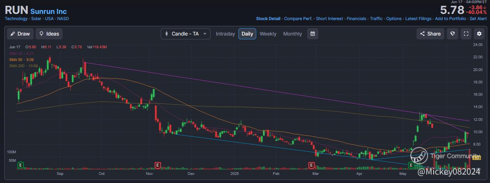The width and height of the screenshot is (490, 183).
Task: Open the calendar date range picker
Action: [x=313, y=34]
